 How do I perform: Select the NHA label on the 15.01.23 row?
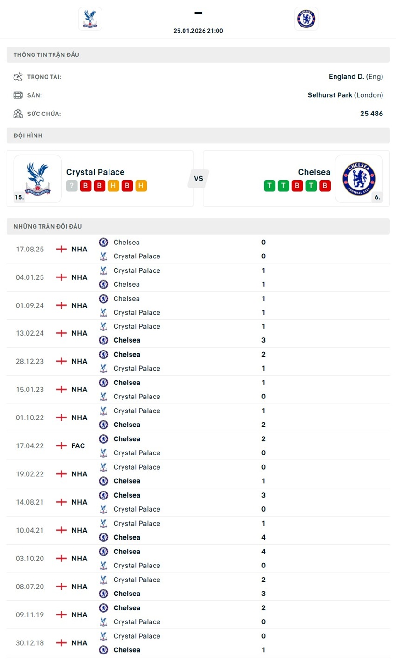tap(80, 389)
